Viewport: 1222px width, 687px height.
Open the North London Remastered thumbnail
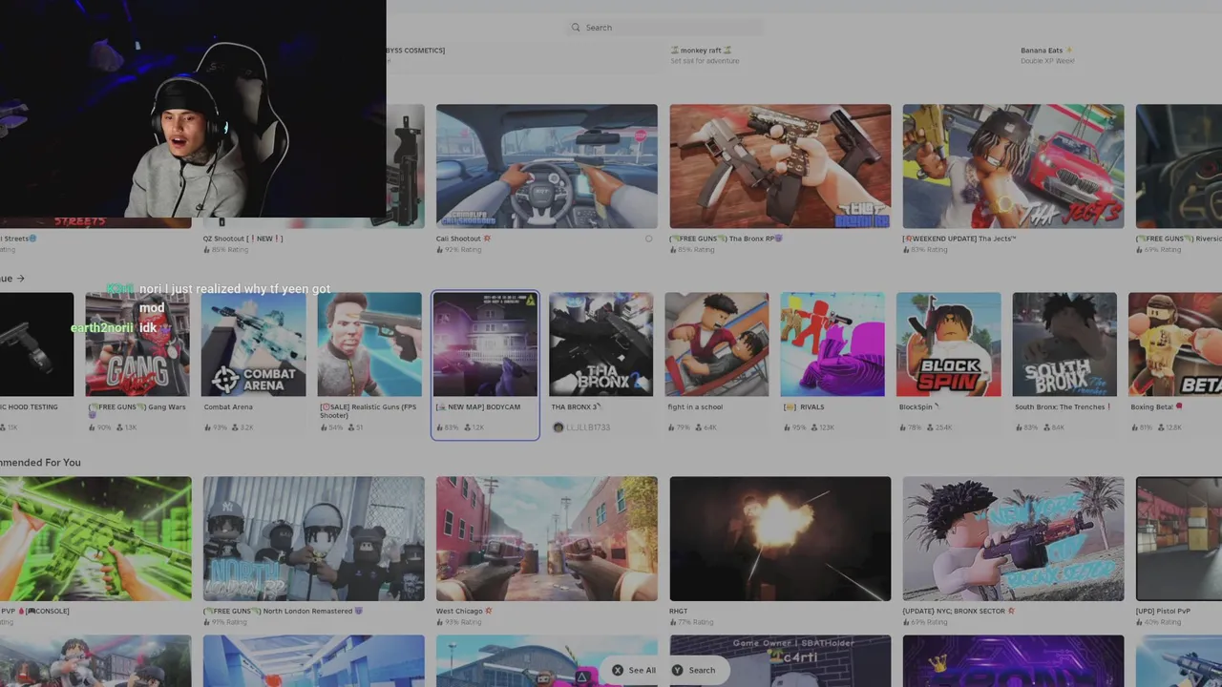[x=314, y=539]
